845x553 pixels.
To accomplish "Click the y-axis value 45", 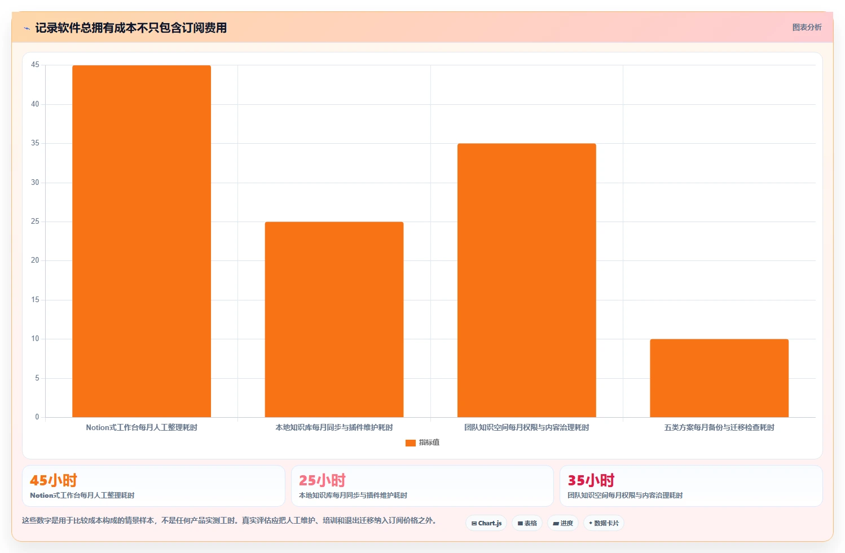I will tap(35, 65).
